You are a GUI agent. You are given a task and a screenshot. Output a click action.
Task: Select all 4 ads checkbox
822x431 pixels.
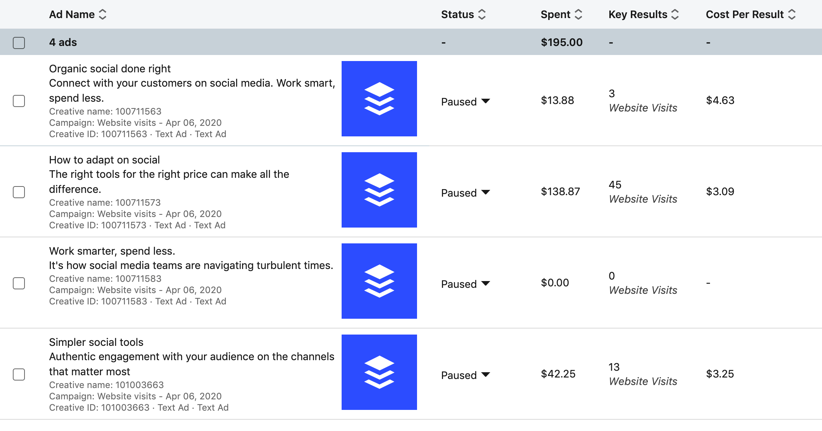pyautogui.click(x=19, y=43)
